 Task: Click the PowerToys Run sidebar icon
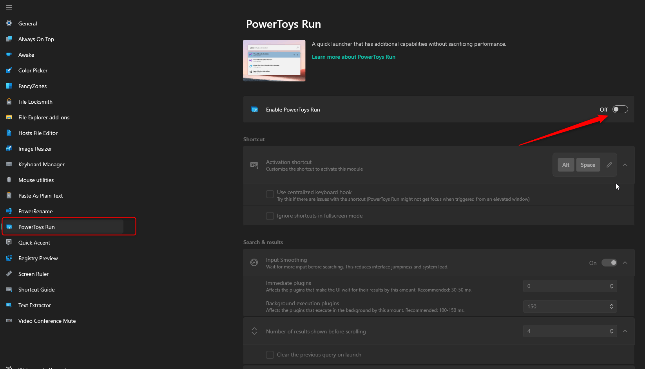click(x=9, y=227)
